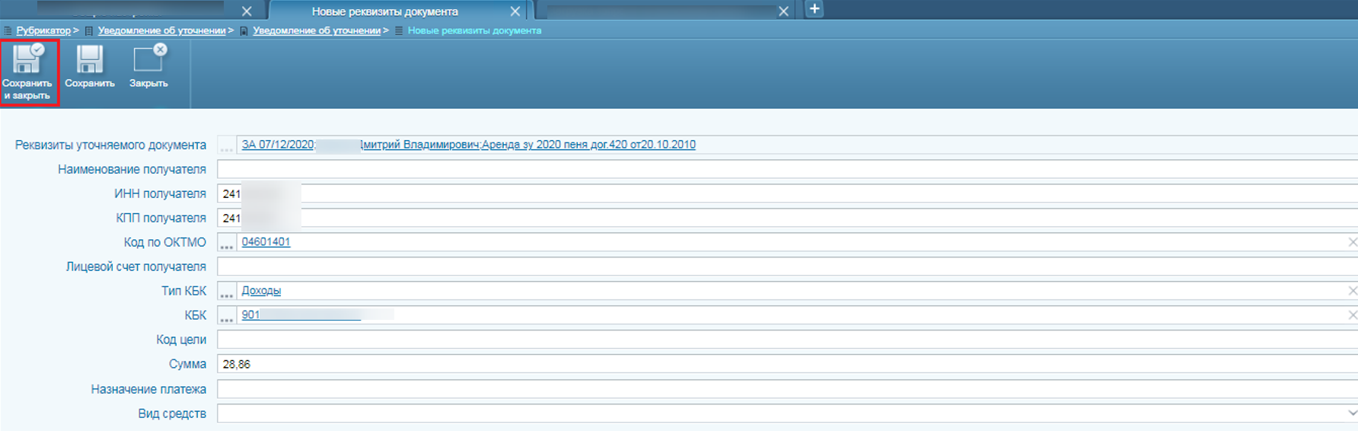Clear the Тип КБК field value
The height and width of the screenshot is (431, 1358).
(x=1352, y=291)
